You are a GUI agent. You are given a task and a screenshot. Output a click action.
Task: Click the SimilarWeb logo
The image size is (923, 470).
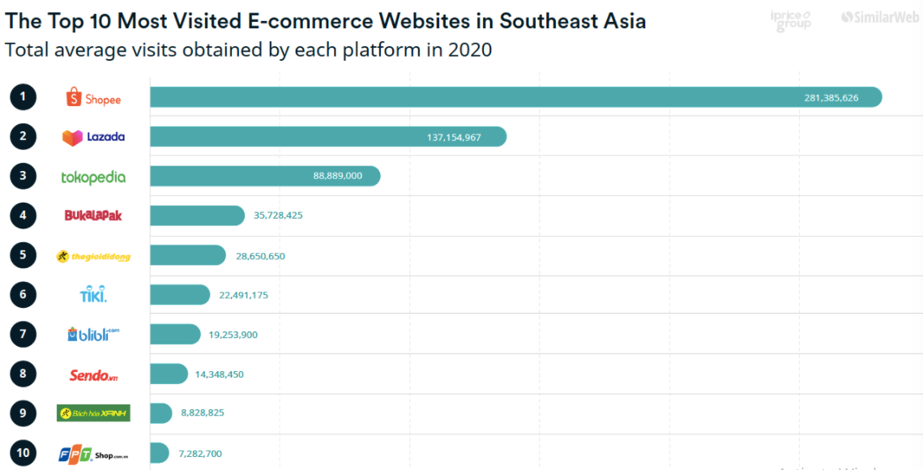tap(881, 18)
